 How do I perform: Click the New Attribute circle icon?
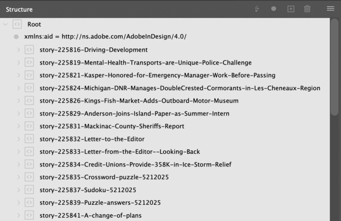point(274,9)
